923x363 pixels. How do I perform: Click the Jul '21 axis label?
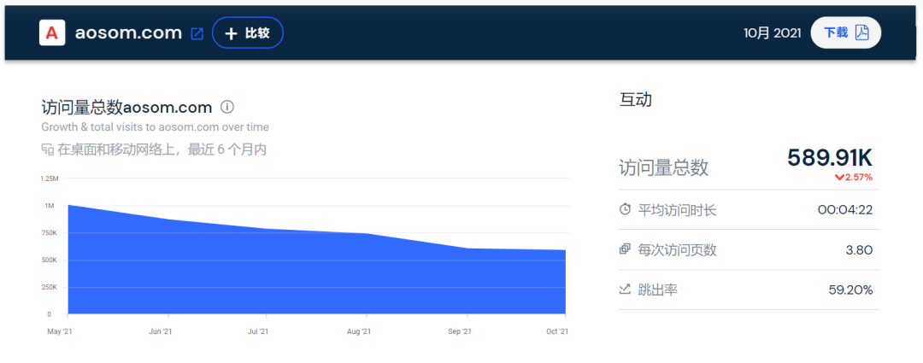coord(258,331)
